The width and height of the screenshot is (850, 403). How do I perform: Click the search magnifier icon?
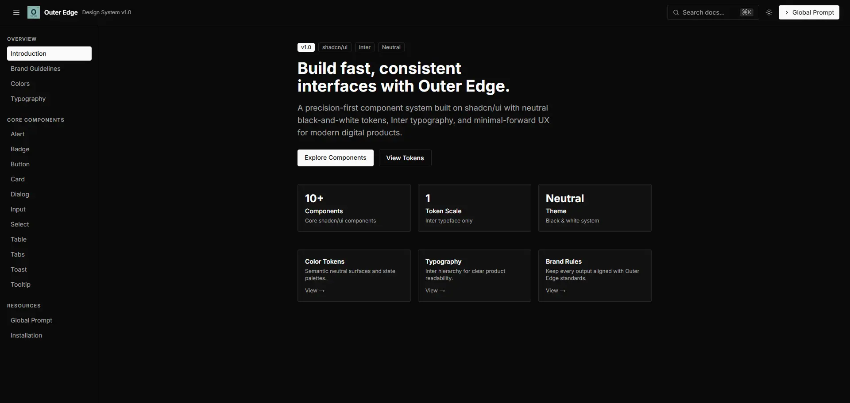[x=676, y=12]
